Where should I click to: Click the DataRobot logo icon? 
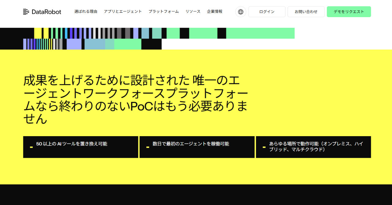point(26,12)
